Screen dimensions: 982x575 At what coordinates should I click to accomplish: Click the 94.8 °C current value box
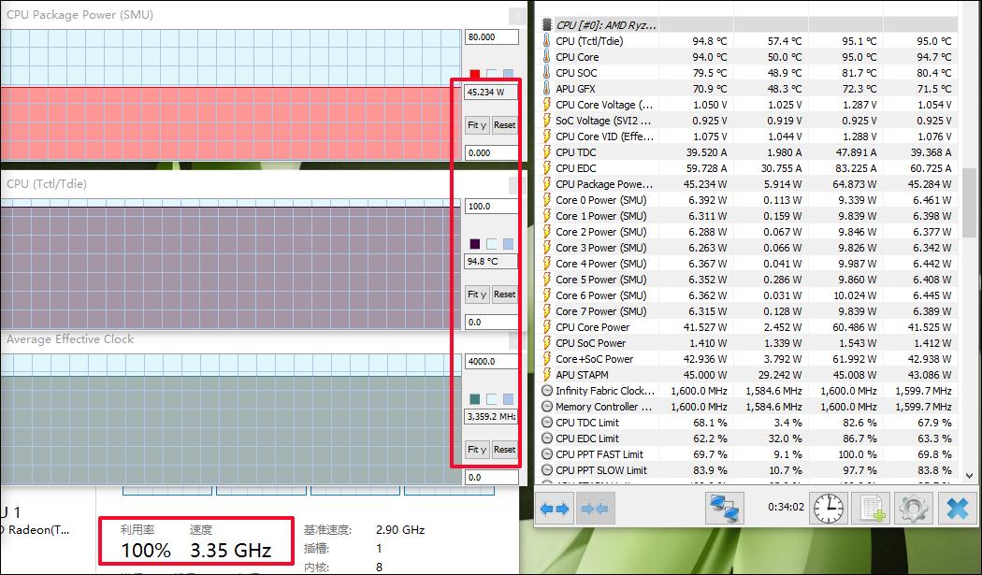pyautogui.click(x=492, y=261)
